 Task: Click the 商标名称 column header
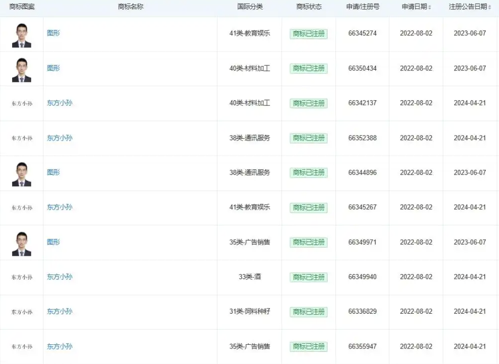tap(129, 7)
